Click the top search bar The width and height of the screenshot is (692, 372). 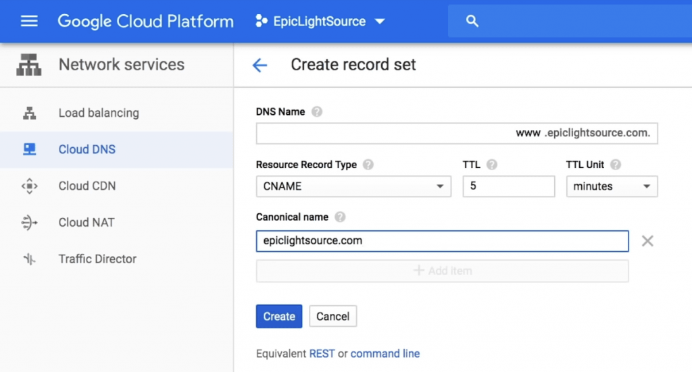pyautogui.click(x=570, y=21)
